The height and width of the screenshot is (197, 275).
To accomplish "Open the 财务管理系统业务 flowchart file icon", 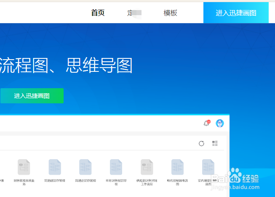I will 24,167.
